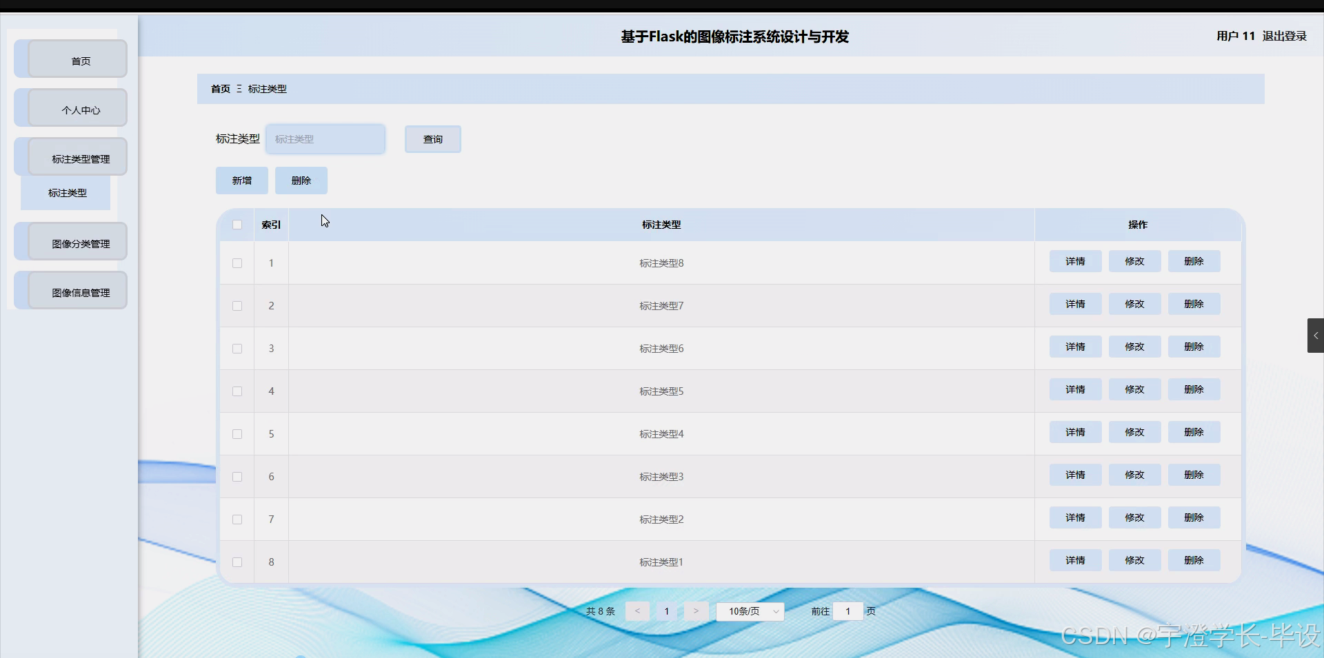
Task: Go to next page with the > arrow
Action: click(x=696, y=611)
